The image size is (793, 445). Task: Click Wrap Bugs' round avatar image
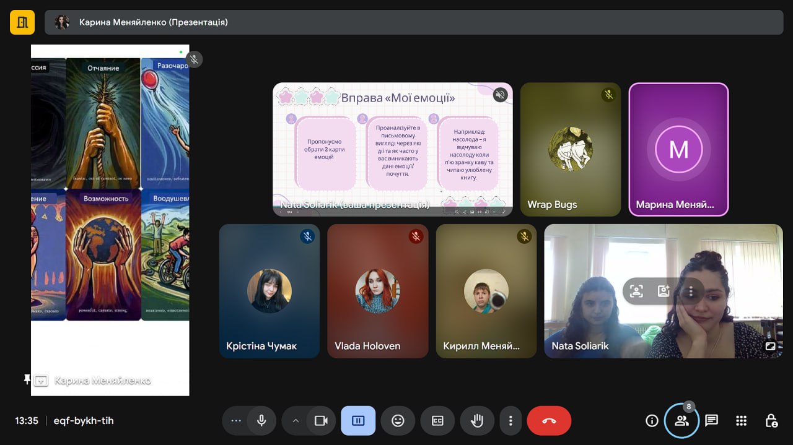pyautogui.click(x=571, y=149)
